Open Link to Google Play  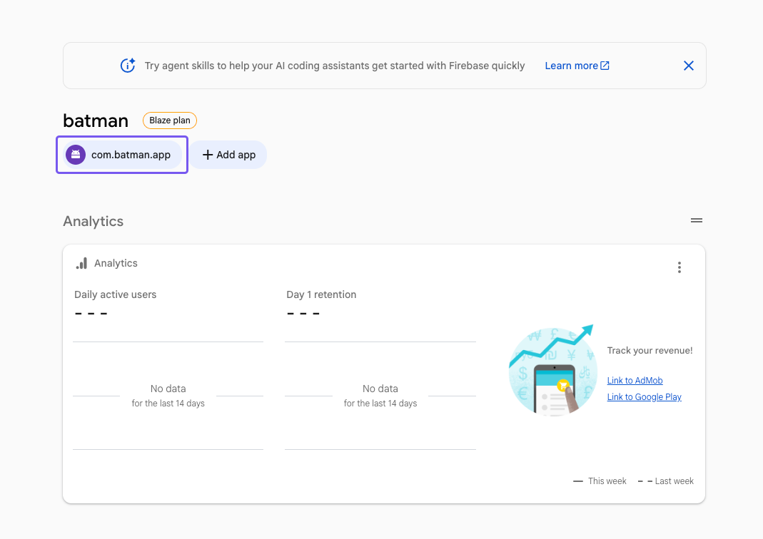click(645, 397)
